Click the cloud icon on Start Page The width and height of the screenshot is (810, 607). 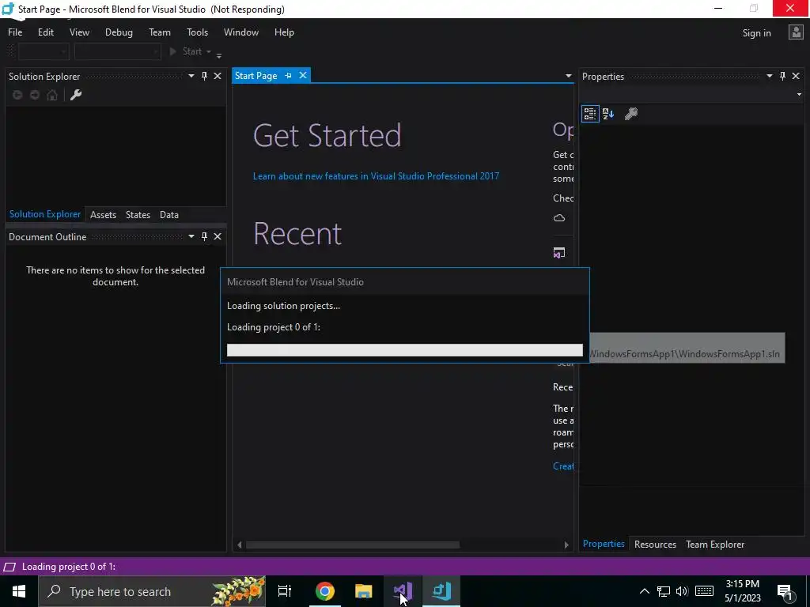point(559,218)
